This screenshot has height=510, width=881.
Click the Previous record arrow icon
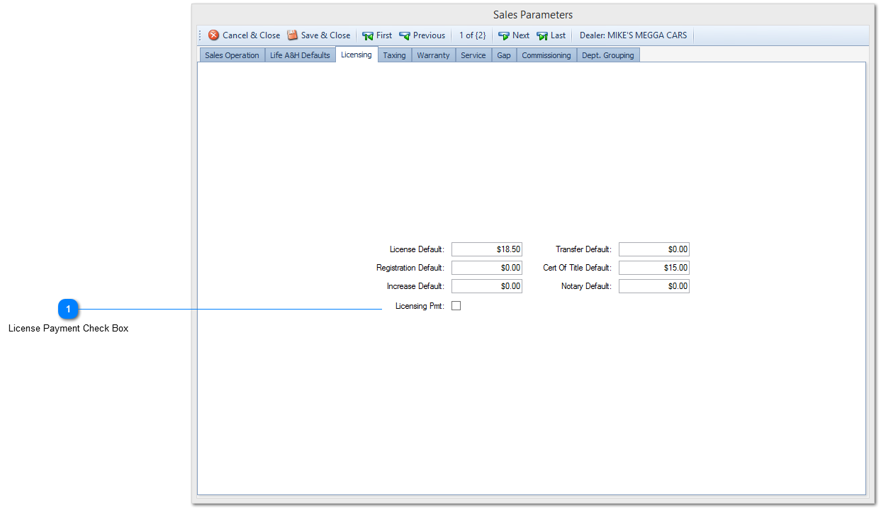click(405, 35)
